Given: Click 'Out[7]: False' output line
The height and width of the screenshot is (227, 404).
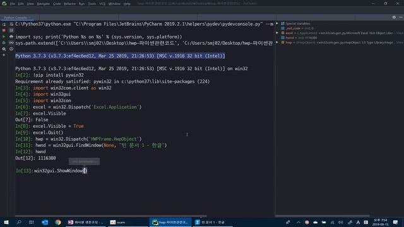Looking at the screenshot, I should coord(32,120).
